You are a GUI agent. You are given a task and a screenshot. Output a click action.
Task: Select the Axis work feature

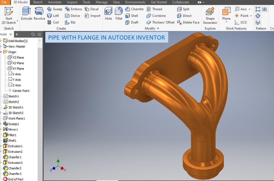pyautogui.click(x=241, y=9)
